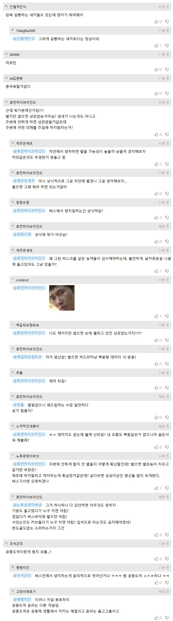Downvote 74segfault69's reply
The image size is (173, 621).
click(x=167, y=45)
